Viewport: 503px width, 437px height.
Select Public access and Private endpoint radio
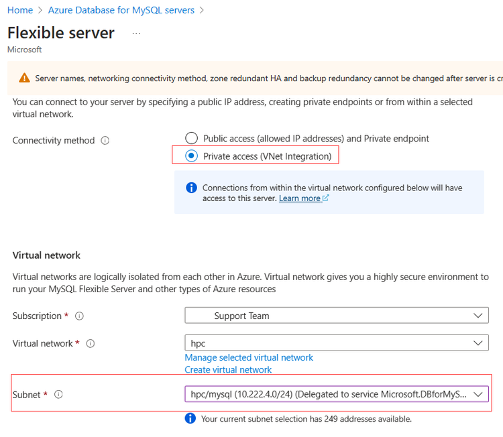(x=192, y=138)
